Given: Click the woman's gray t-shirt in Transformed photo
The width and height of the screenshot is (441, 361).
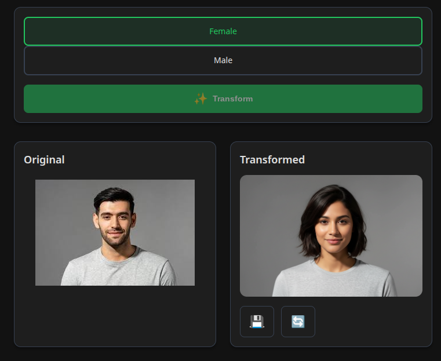Looking at the screenshot, I should pyautogui.click(x=335, y=281).
